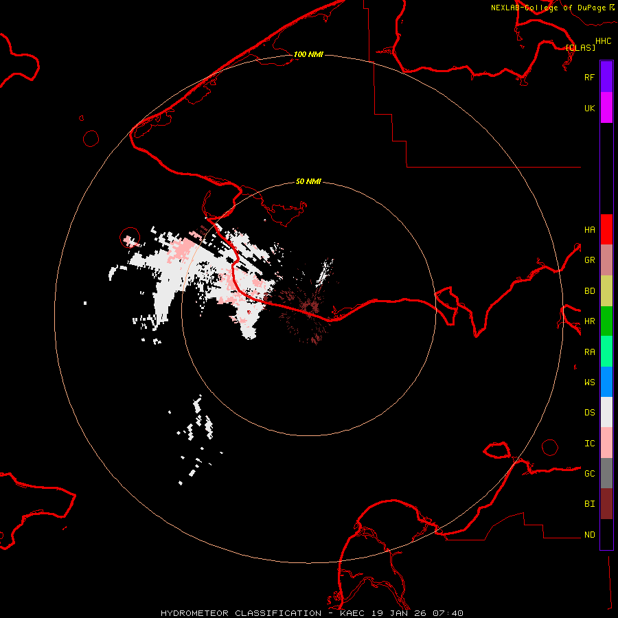Click the RF purple legend swatch
The image size is (618, 618).
pyautogui.click(x=606, y=77)
